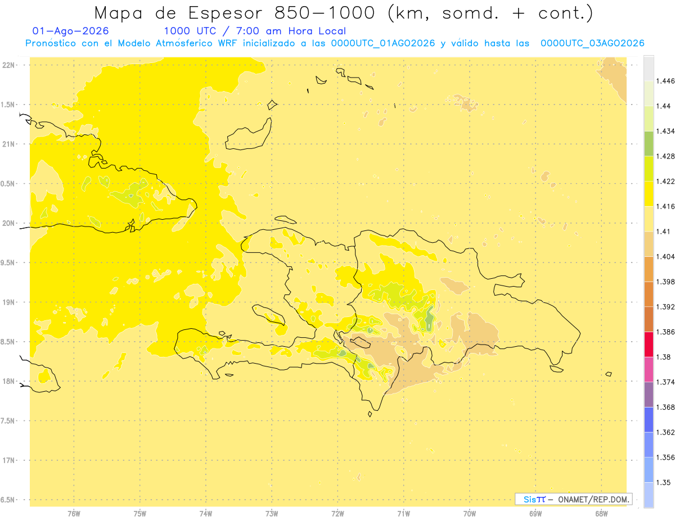Click the '17N' latitude label
Viewport: 675px width, 521px height.
point(9,460)
